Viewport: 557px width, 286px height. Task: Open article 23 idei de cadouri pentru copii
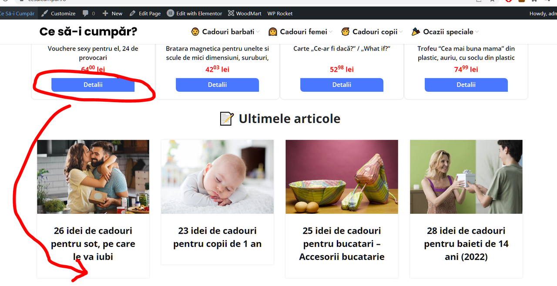pos(217,237)
